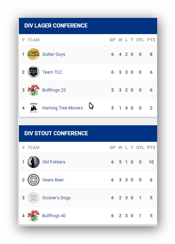
Task: Click the PTS column header in Lager table
Action: (x=151, y=40)
